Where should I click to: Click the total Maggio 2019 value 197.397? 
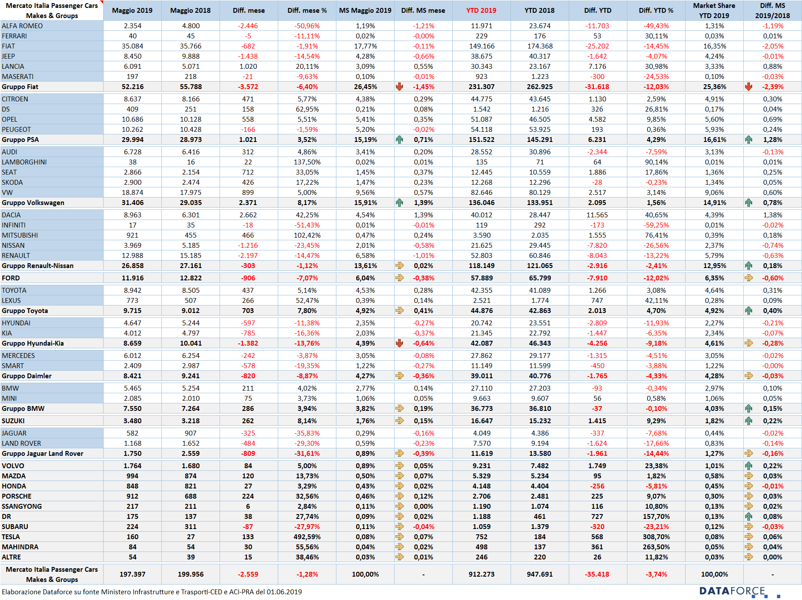pyautogui.click(x=132, y=574)
